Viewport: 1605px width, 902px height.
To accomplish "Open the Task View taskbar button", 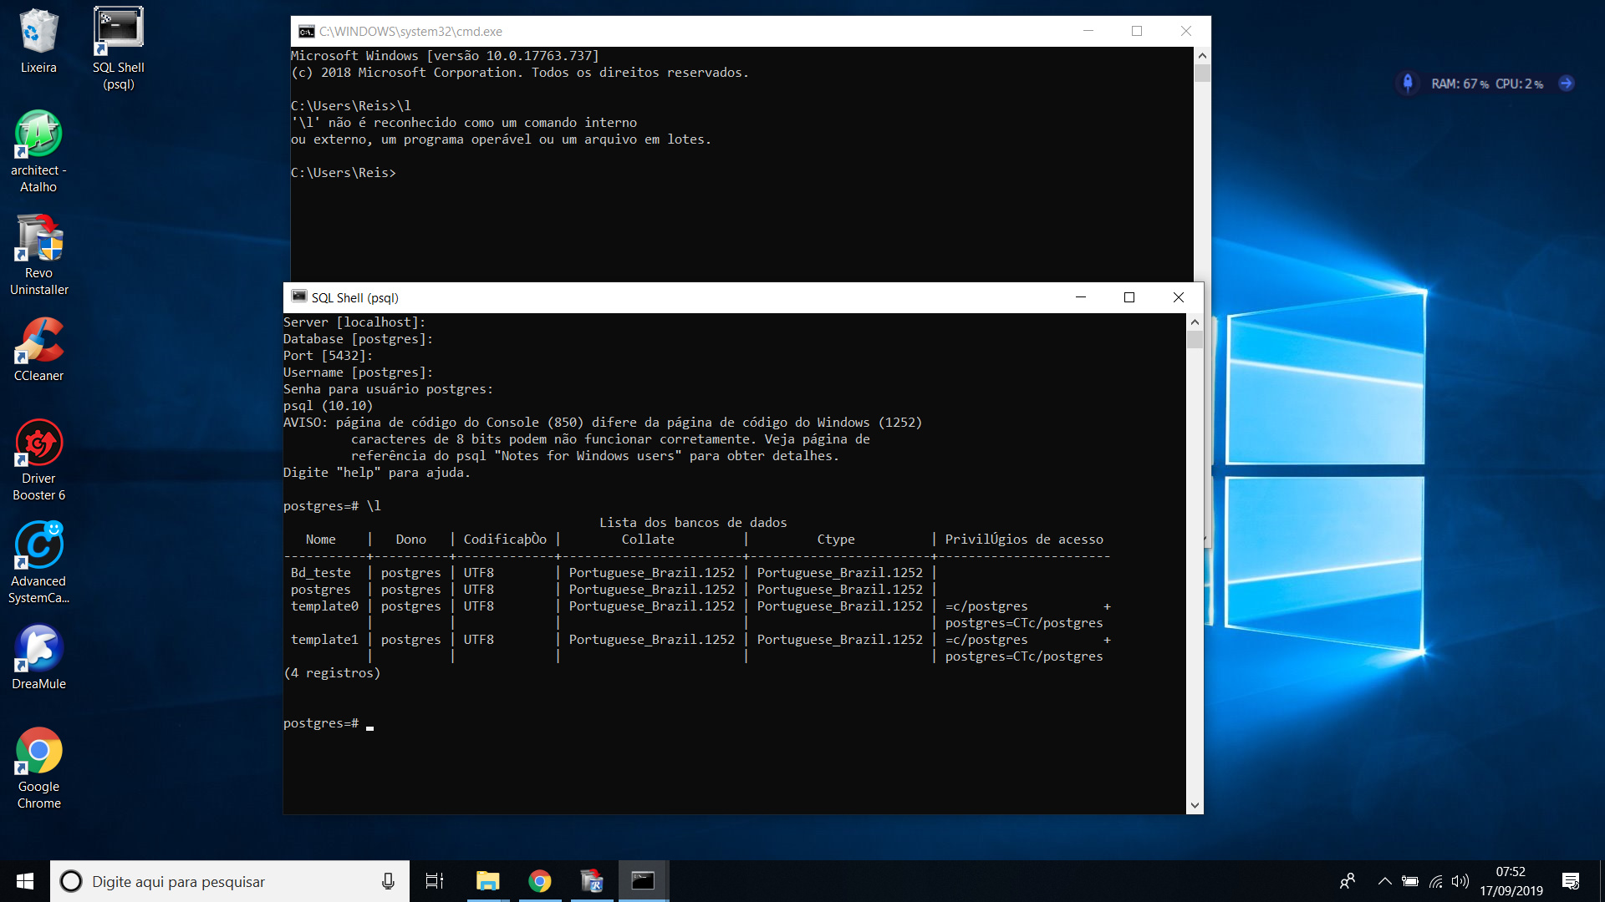I will 435,881.
